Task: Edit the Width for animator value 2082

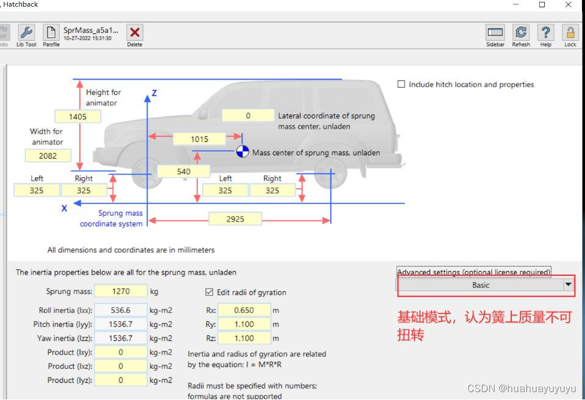Action: click(x=48, y=155)
